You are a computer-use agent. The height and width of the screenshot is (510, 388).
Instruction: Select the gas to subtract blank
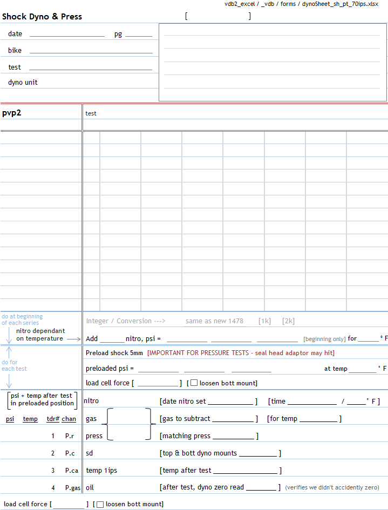[x=233, y=419]
